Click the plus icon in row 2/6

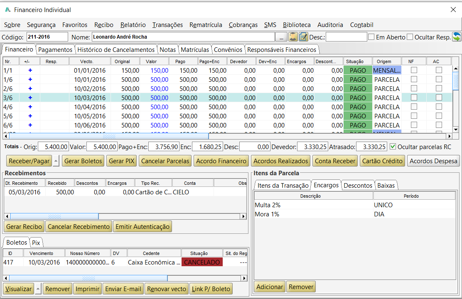click(30, 89)
